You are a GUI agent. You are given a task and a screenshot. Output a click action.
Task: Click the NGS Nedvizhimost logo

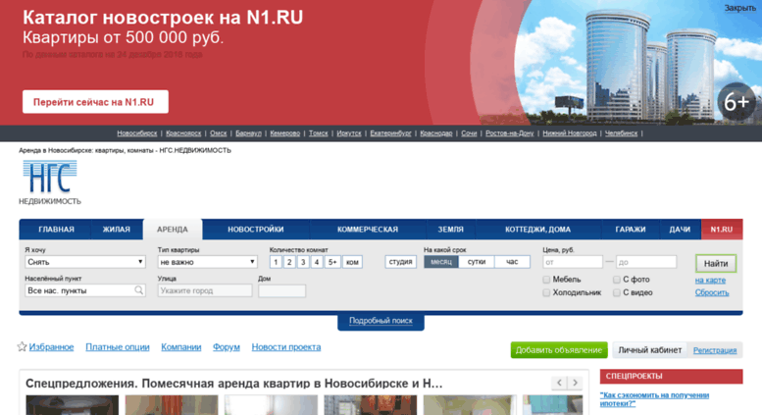tap(50, 182)
